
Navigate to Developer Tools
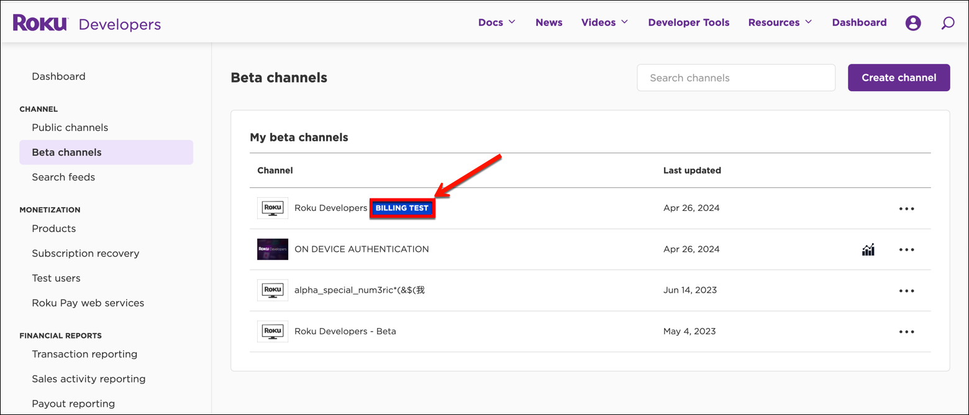[688, 22]
